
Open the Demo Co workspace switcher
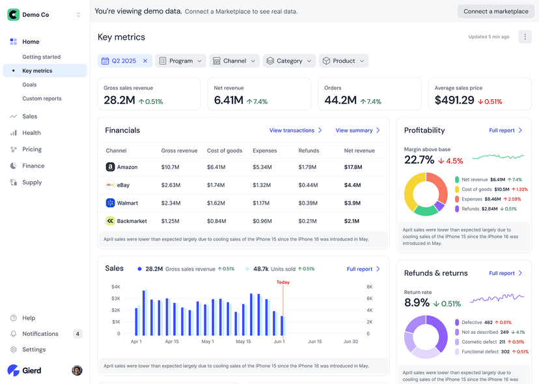(x=78, y=14)
